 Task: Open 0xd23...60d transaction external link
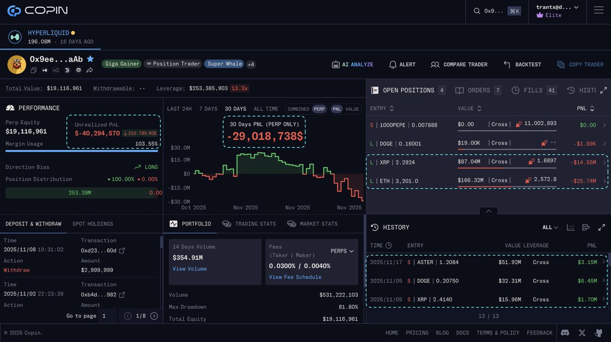122,251
